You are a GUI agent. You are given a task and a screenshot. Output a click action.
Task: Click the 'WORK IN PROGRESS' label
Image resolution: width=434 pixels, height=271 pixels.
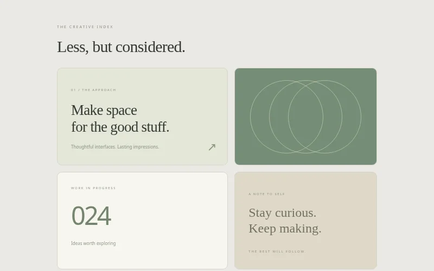[x=93, y=188]
